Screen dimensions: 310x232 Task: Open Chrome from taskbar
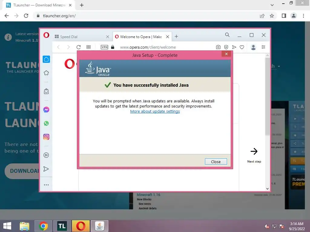43,226
